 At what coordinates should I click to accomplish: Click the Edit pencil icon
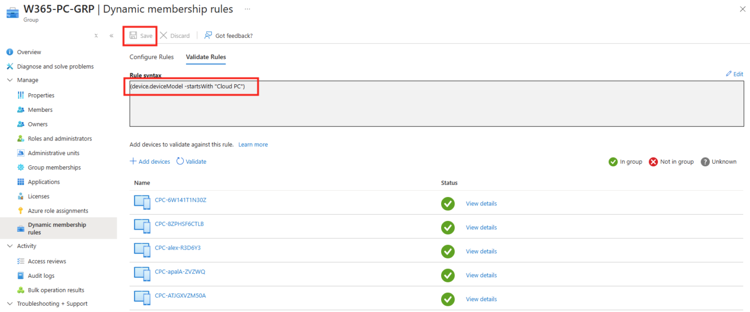click(x=729, y=74)
